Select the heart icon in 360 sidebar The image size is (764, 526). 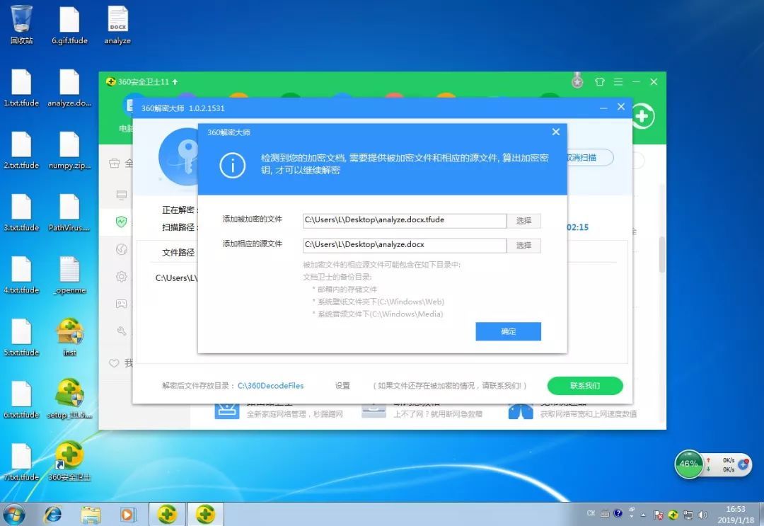point(114,363)
